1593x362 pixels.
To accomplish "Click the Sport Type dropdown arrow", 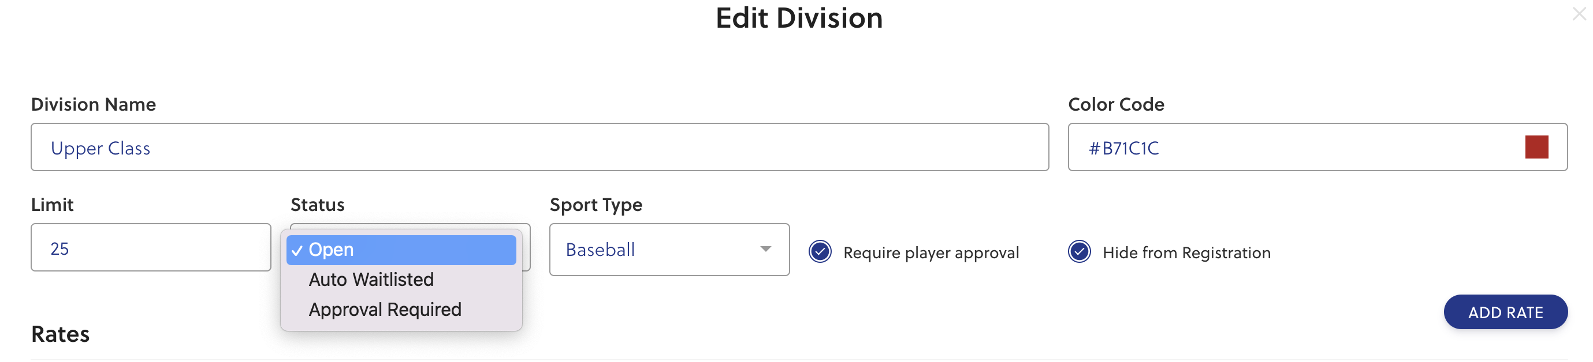I will (x=765, y=249).
